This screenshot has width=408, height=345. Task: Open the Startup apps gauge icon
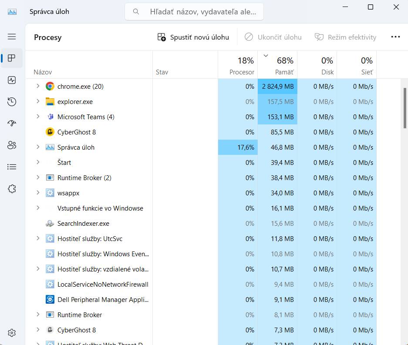click(12, 123)
